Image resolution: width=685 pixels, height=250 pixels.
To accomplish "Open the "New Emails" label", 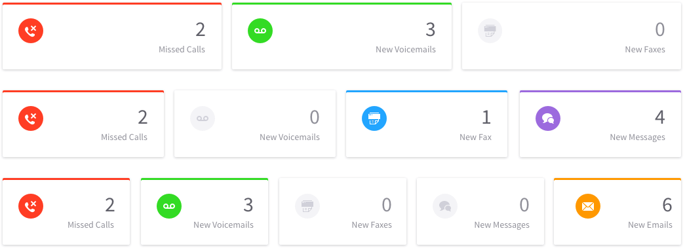I will point(650,224).
